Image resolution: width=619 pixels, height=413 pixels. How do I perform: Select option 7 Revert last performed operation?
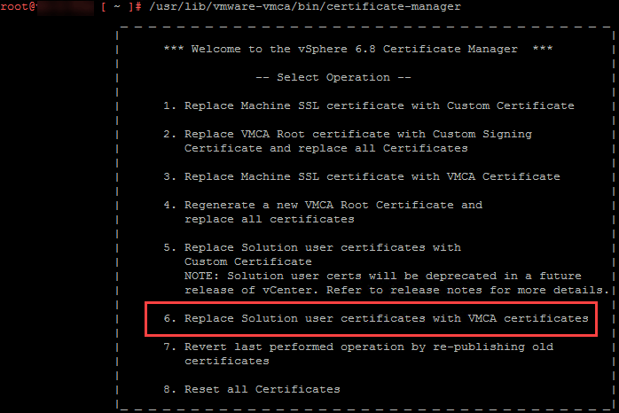(x=358, y=347)
